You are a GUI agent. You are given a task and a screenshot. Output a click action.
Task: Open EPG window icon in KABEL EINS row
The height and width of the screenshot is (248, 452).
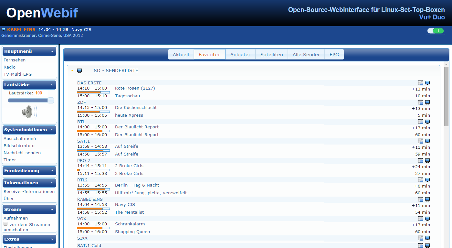pos(421,199)
